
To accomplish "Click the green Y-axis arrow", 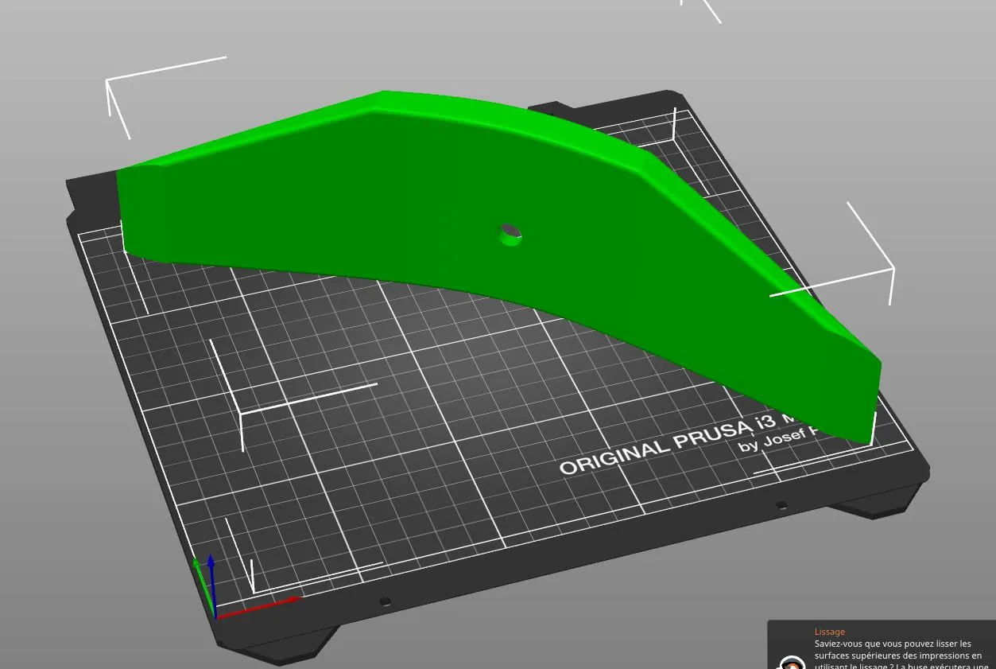I will coord(202,586).
